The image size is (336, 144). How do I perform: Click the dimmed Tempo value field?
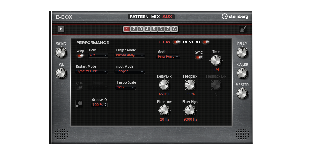pyautogui.click(x=98, y=88)
